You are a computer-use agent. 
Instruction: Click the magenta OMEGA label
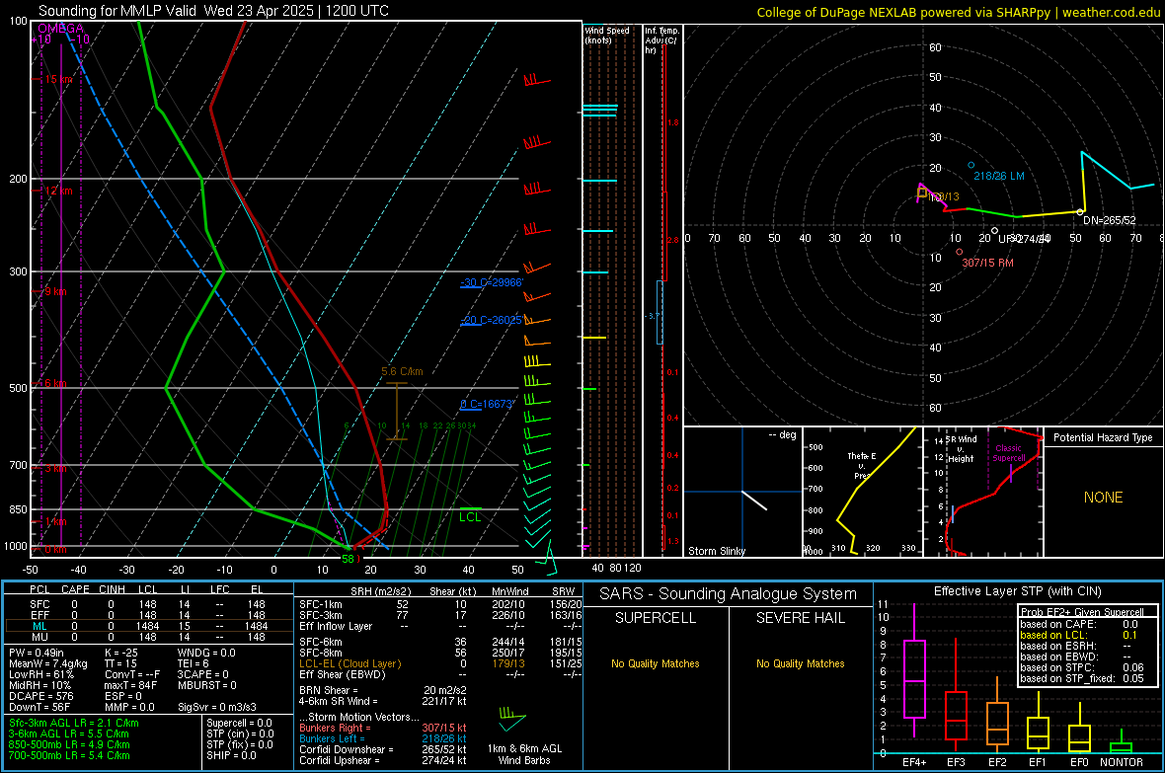[x=60, y=29]
